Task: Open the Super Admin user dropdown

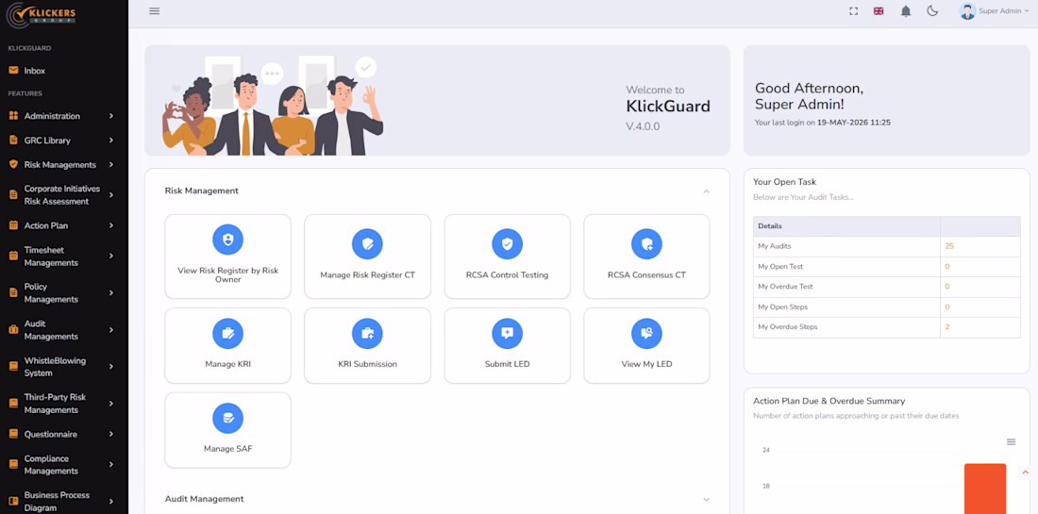Action: tap(995, 11)
